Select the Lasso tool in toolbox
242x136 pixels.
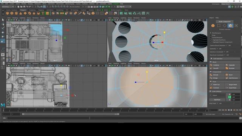point(3,24)
